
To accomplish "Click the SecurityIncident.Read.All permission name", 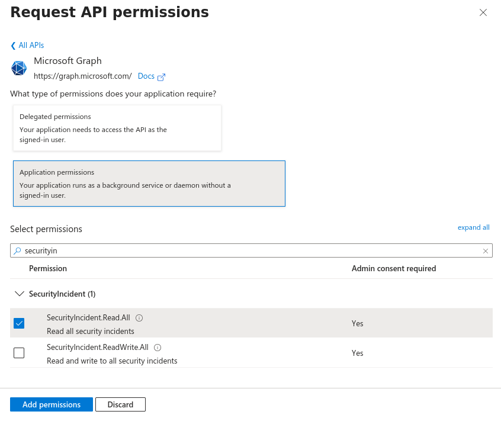I will pyautogui.click(x=88, y=318).
